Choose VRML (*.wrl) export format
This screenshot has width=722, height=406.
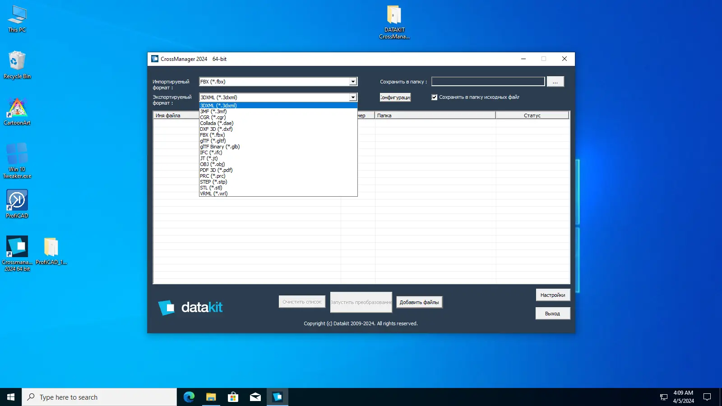coord(278,194)
